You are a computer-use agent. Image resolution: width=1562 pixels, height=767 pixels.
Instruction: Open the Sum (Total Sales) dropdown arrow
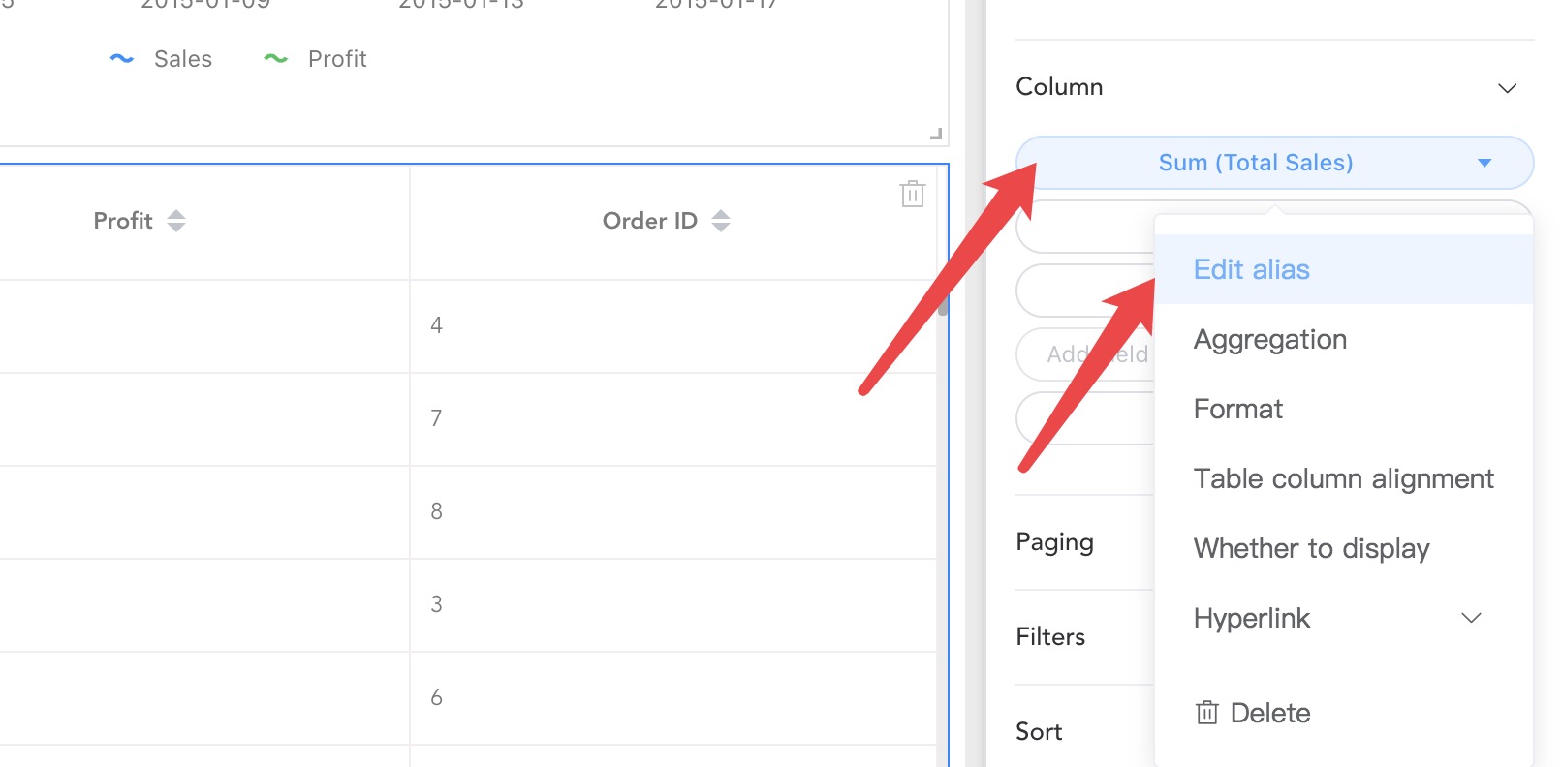1484,163
